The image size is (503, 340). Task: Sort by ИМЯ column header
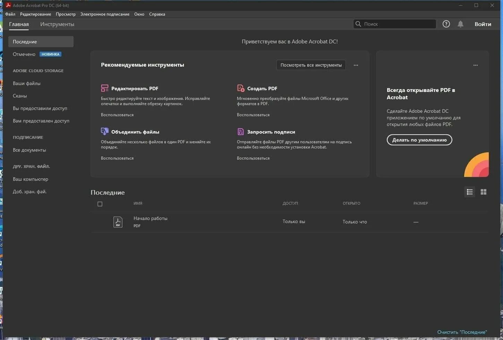(x=138, y=203)
